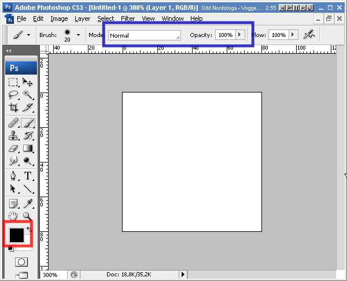The width and height of the screenshot is (347, 281).
Task: Click the ruler origin corner box
Action: pos(45,49)
